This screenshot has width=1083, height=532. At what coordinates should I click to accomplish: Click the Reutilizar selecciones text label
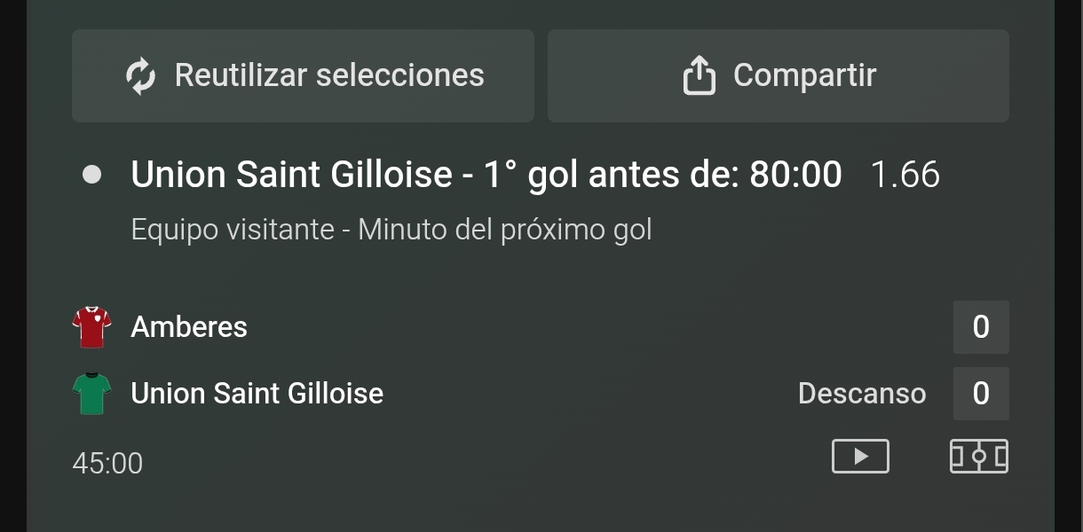coord(329,75)
